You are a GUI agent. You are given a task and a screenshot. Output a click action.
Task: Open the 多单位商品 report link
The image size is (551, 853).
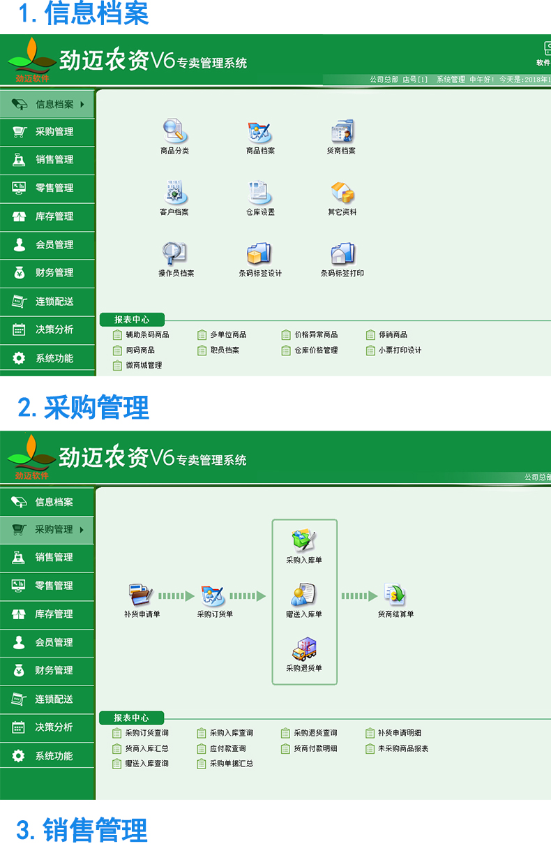(222, 334)
